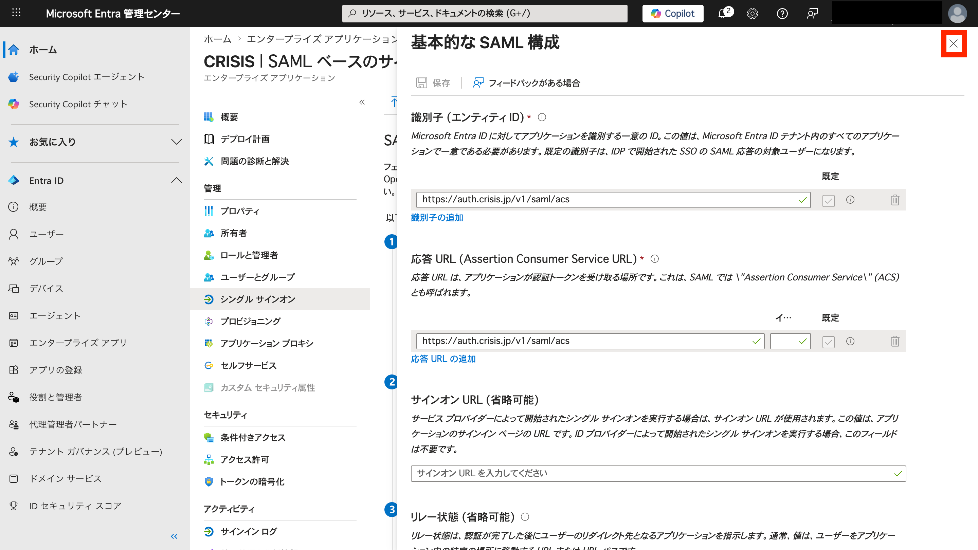Open フィードバックがある場合 link
The width and height of the screenshot is (978, 550).
point(526,83)
